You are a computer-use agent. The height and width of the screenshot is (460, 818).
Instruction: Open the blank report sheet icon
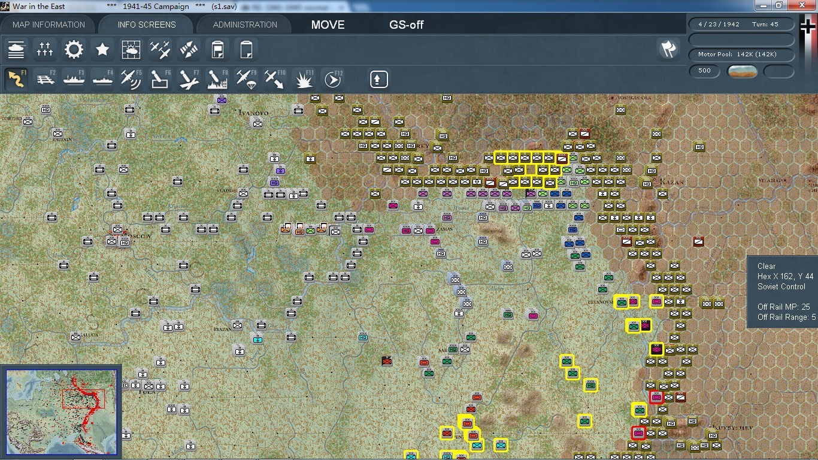pos(246,49)
